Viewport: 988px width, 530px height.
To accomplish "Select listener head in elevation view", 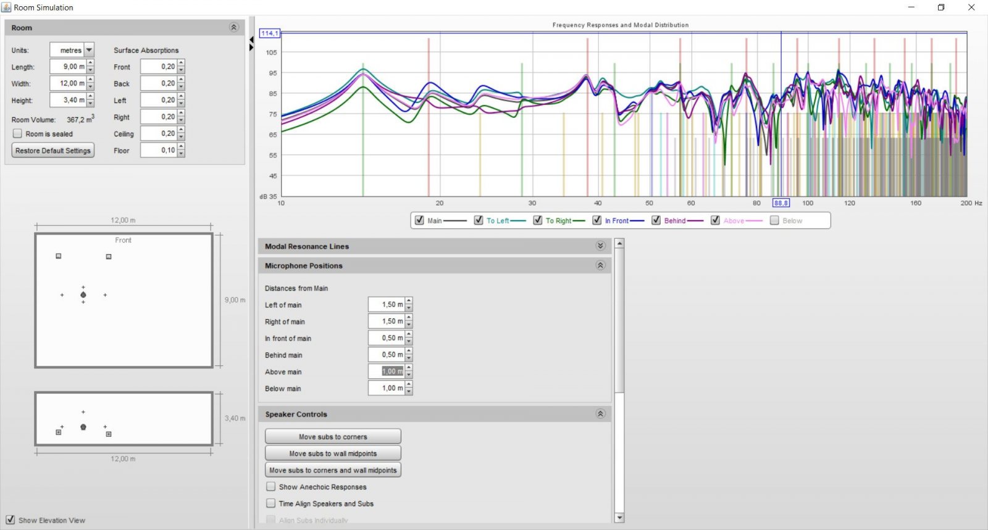I will point(83,427).
